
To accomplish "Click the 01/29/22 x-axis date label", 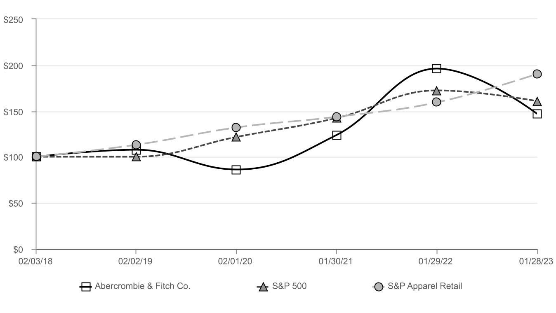I will [436, 261].
